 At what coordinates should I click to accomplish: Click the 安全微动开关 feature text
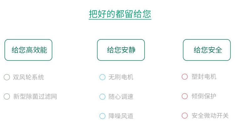[210, 116]
